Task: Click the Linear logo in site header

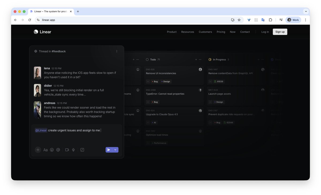Action: click(x=42, y=32)
